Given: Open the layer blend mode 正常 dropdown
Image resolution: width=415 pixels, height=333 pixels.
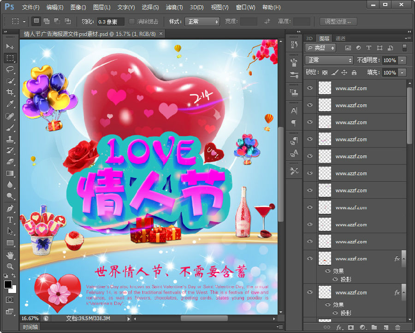Looking at the screenshot, I should 329,60.
